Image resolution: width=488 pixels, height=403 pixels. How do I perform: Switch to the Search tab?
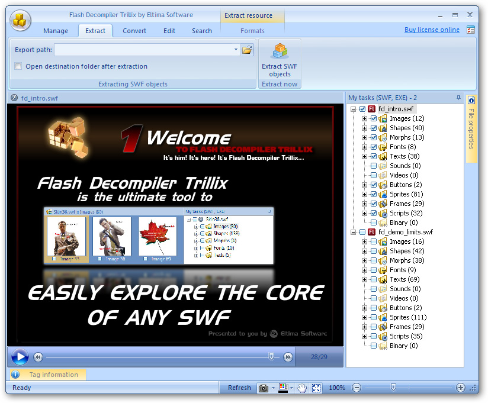202,31
